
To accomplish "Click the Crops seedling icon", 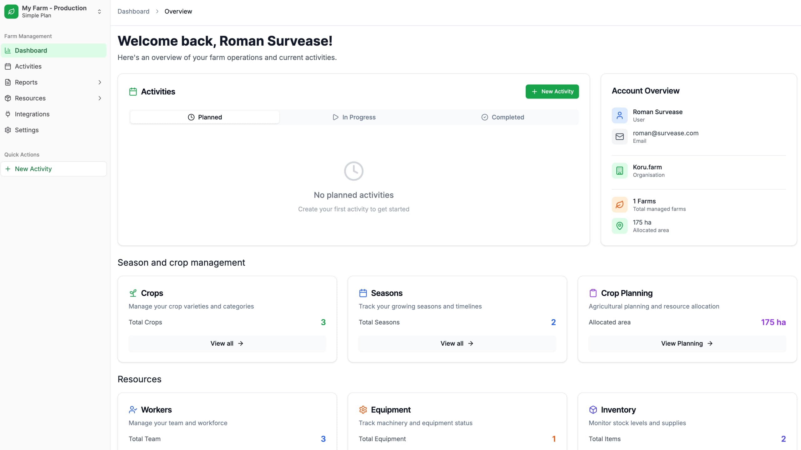I will pos(133,293).
